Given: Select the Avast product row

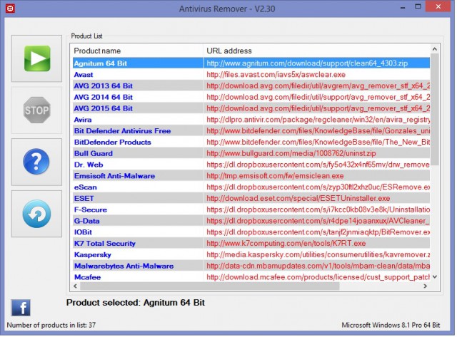Looking at the screenshot, I should 251,74.
